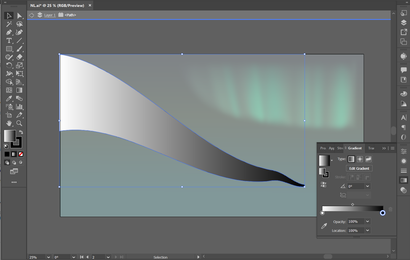This screenshot has width=410, height=260.
Task: Open the Location percentage dropdown
Action: coord(368,230)
